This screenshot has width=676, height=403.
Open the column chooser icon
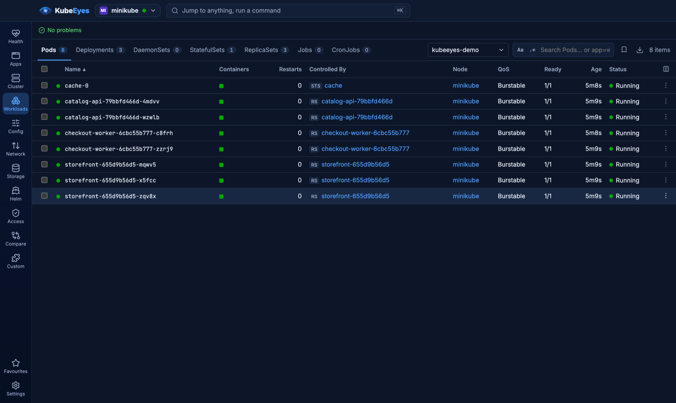pyautogui.click(x=666, y=69)
